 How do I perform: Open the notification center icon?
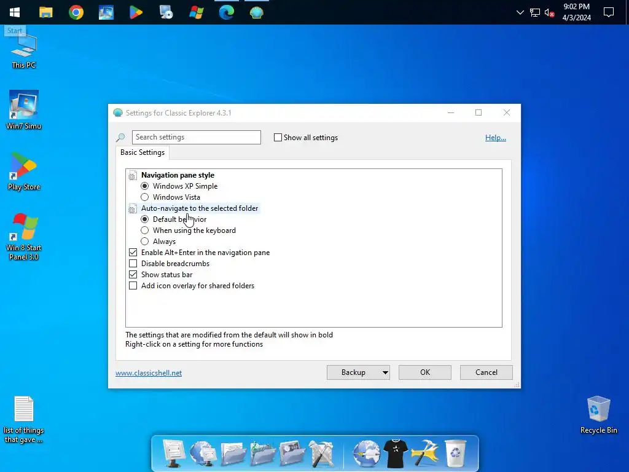[609, 12]
